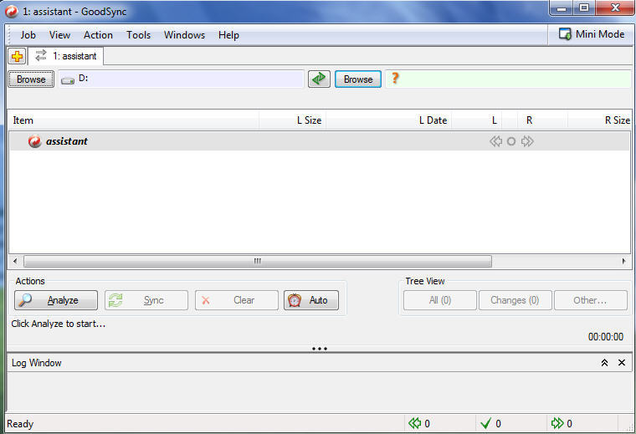Show All (0) in Tree View
This screenshot has width=636, height=434.
point(440,300)
